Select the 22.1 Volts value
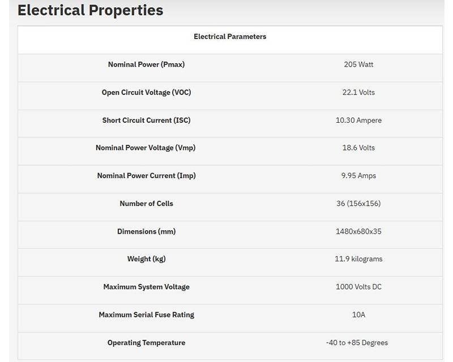This screenshot has height=362, width=453. (358, 92)
